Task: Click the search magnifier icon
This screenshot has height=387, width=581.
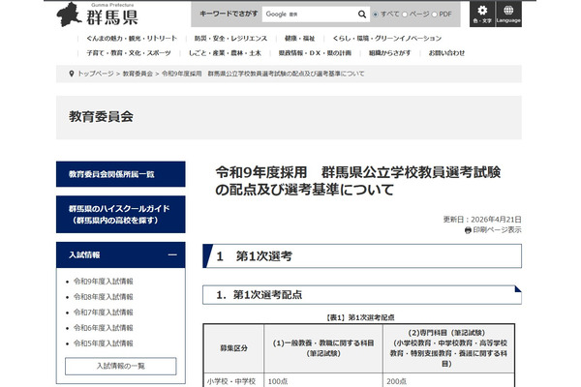Action: (x=361, y=15)
